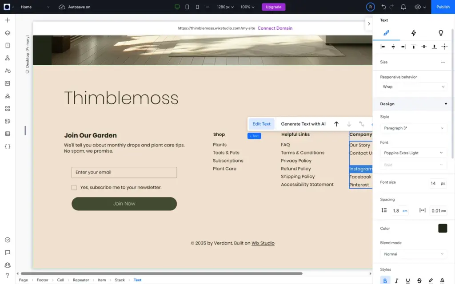Open the Help question mark icon
The height and width of the screenshot is (284, 455).
click(8, 275)
